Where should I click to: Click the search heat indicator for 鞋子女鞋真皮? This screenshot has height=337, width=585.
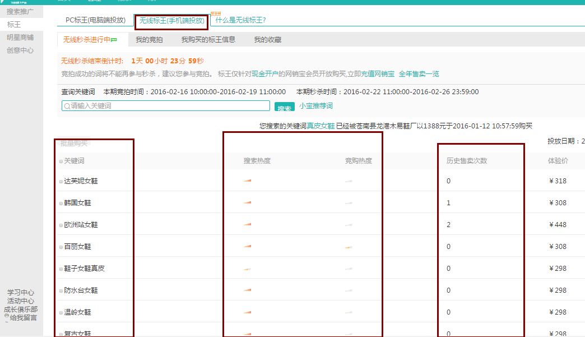[247, 269]
